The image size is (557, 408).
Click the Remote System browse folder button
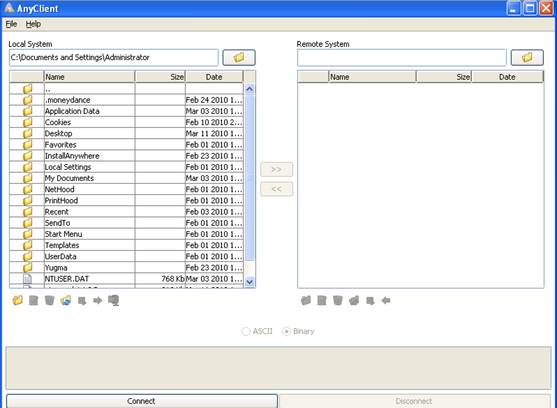tap(527, 57)
